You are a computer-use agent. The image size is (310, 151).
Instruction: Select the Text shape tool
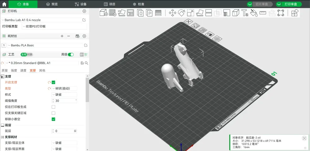(245, 13)
